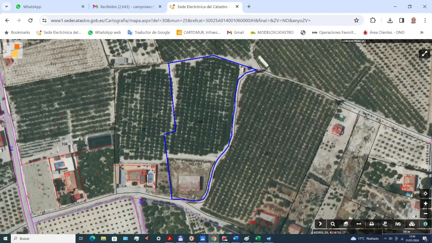
Task: Open the Área Clientes - ONO bookmark
Action: (384, 32)
